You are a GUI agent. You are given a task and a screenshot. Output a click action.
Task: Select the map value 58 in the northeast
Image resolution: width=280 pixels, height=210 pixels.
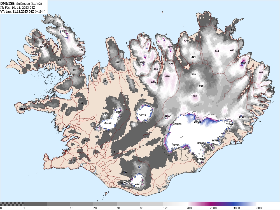point(232,30)
